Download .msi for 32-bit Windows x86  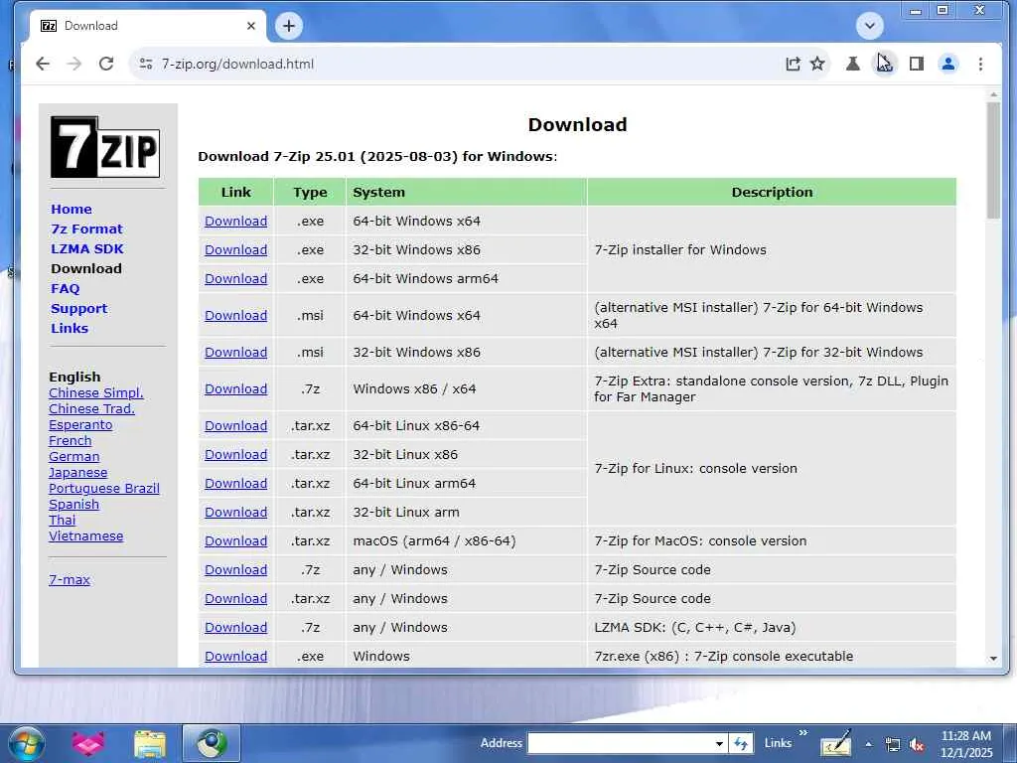pos(236,353)
